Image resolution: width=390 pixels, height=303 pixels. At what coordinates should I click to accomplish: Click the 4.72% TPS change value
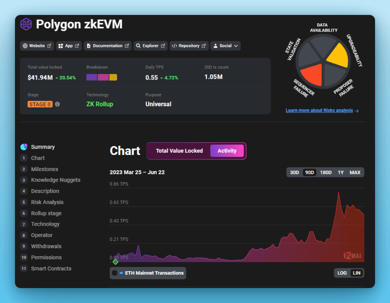[172, 78]
